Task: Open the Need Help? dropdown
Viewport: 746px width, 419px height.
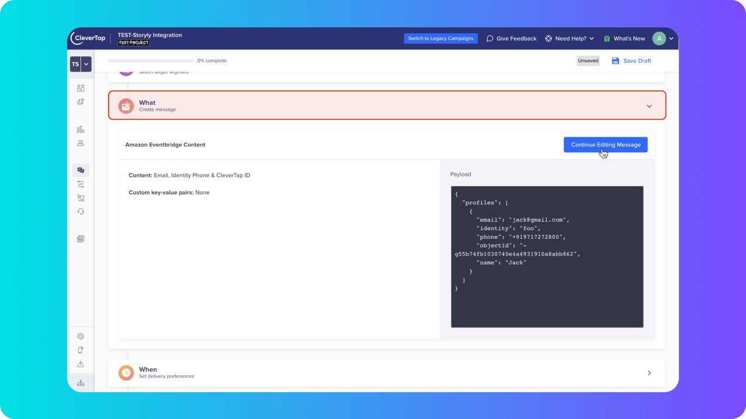Action: pos(569,38)
